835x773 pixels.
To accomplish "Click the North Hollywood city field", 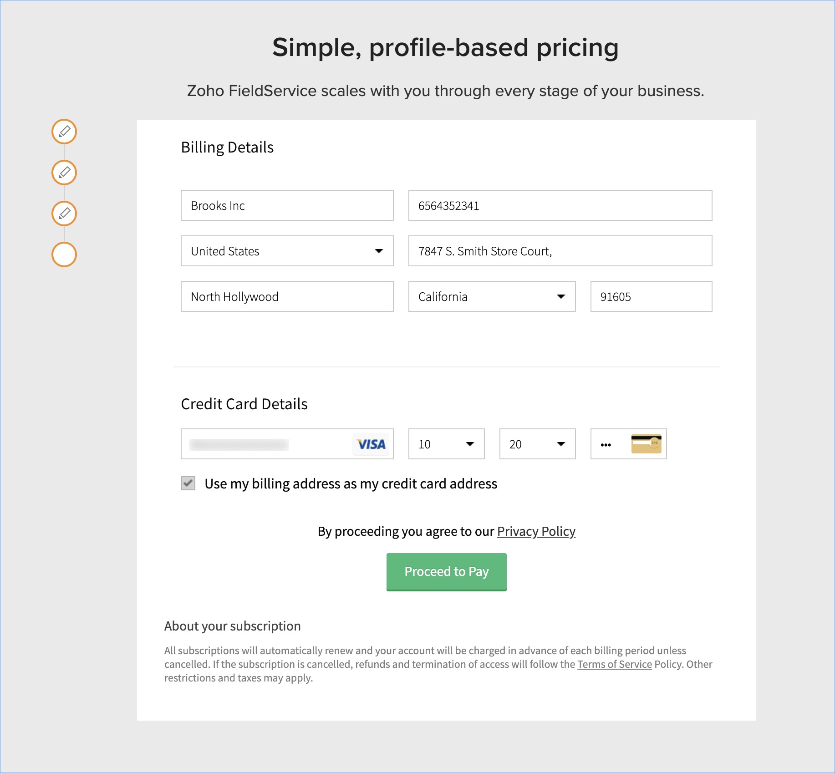I will tap(287, 296).
